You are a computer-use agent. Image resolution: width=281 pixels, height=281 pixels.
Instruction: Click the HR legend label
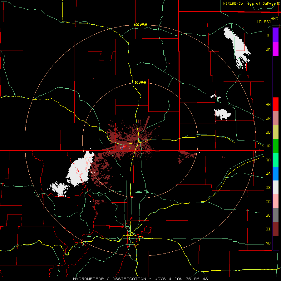click(x=268, y=146)
